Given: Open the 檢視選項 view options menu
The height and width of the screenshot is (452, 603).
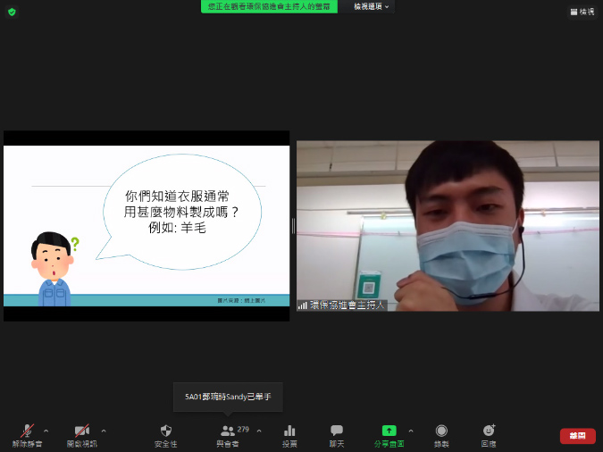Looking at the screenshot, I should (372, 6).
